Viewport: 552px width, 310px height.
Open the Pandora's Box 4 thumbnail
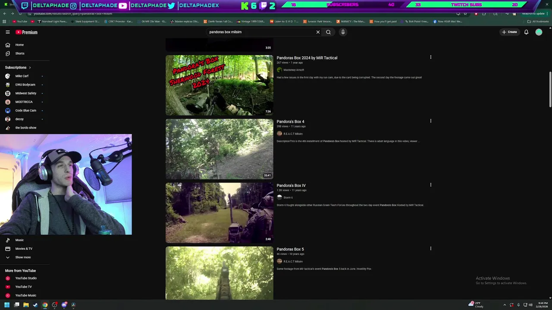(x=219, y=149)
